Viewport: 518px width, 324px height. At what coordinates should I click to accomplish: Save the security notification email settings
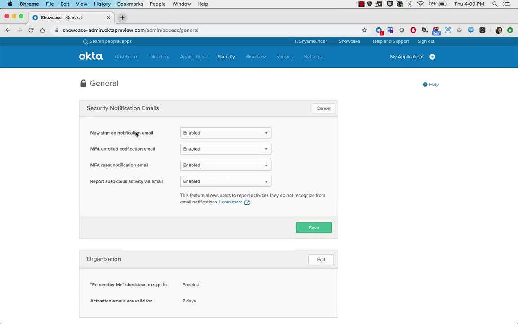tap(314, 228)
